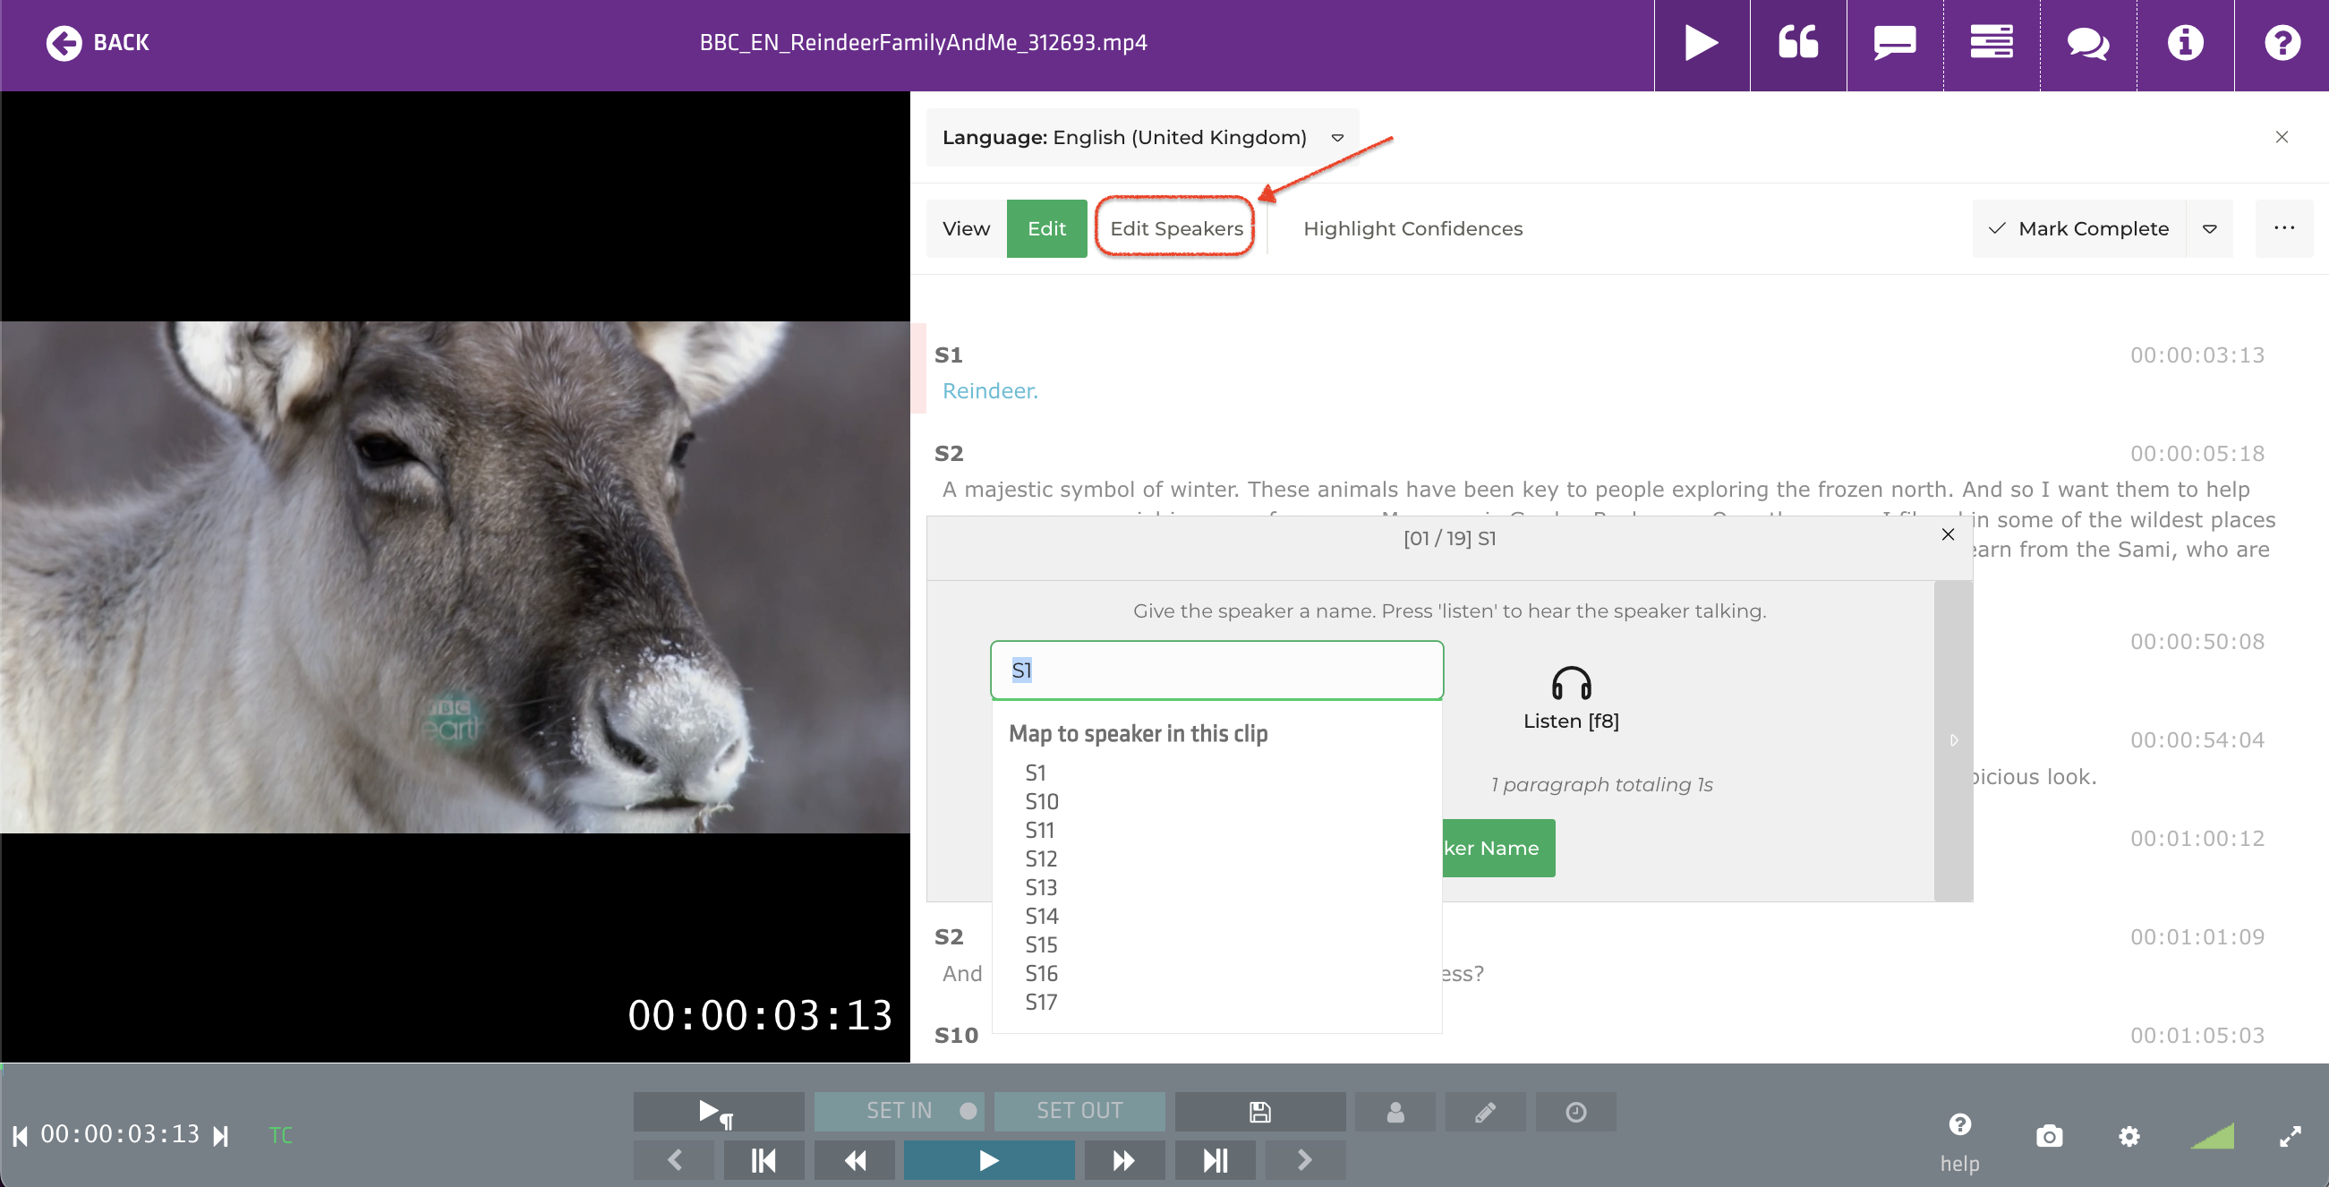Image resolution: width=2329 pixels, height=1187 pixels.
Task: Click the headphones Listen icon
Action: click(x=1571, y=684)
